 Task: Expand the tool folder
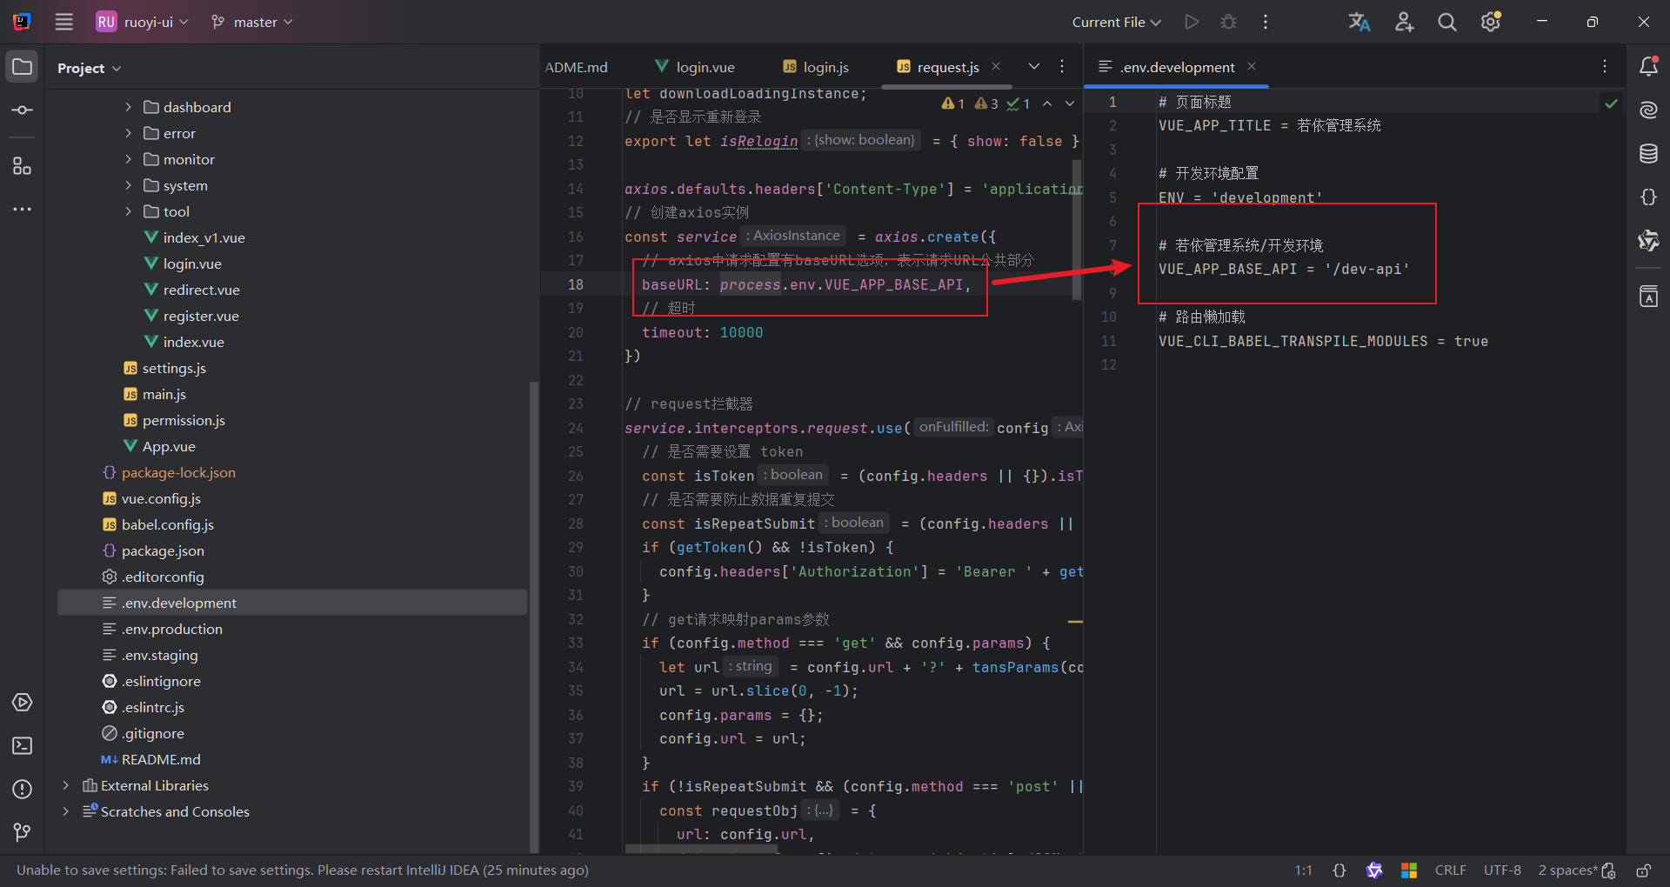(x=129, y=211)
